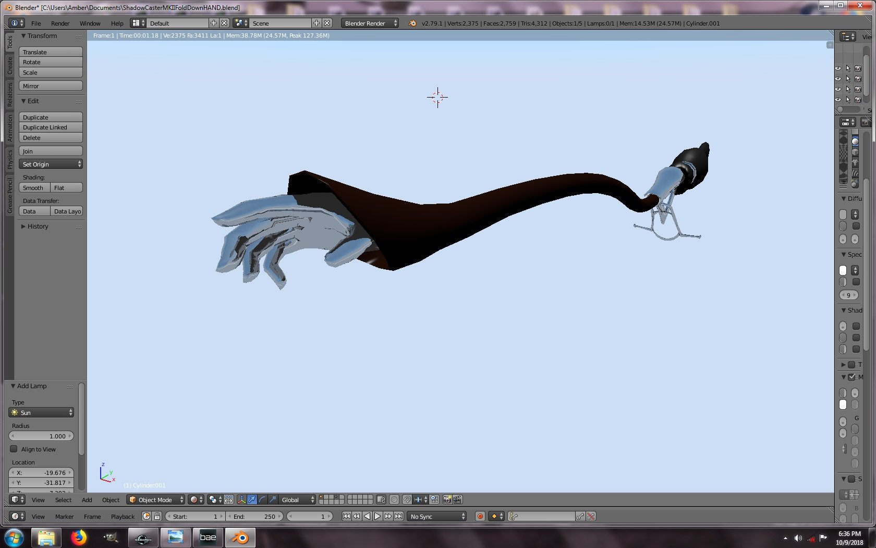Click the rotate manipulator icon in header
This screenshot has height=548, width=876.
pos(262,499)
